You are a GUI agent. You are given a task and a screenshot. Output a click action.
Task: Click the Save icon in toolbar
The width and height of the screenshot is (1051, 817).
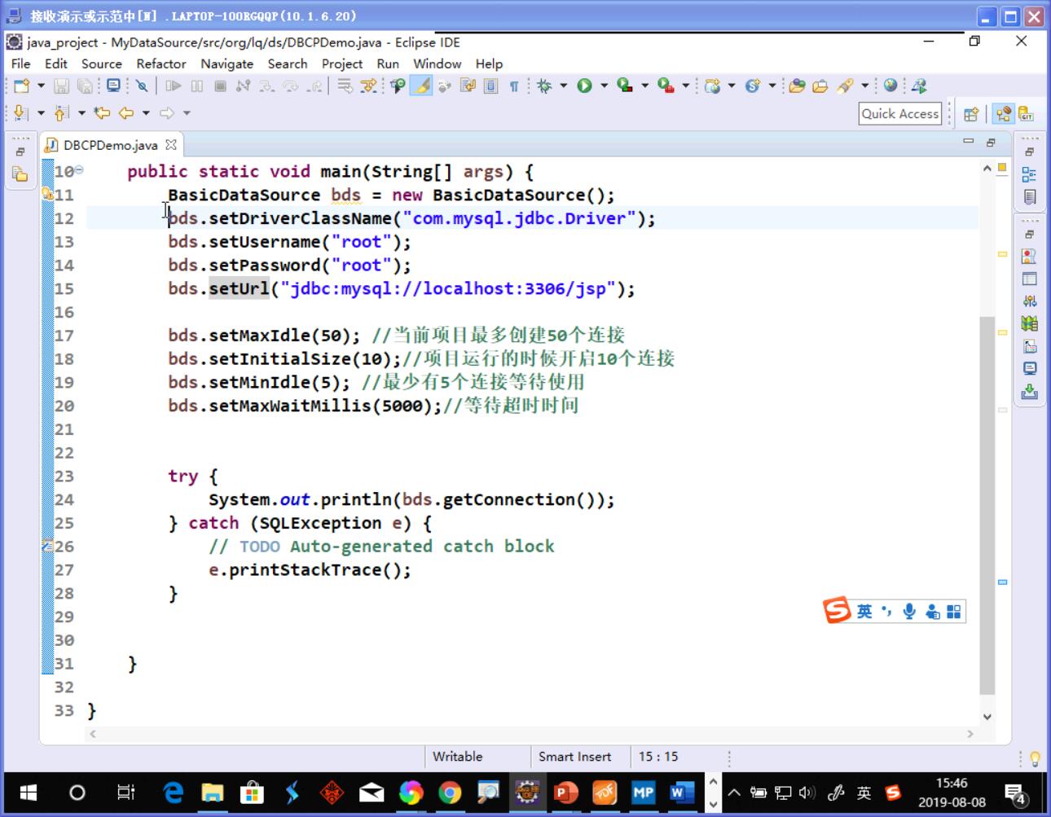coord(61,86)
